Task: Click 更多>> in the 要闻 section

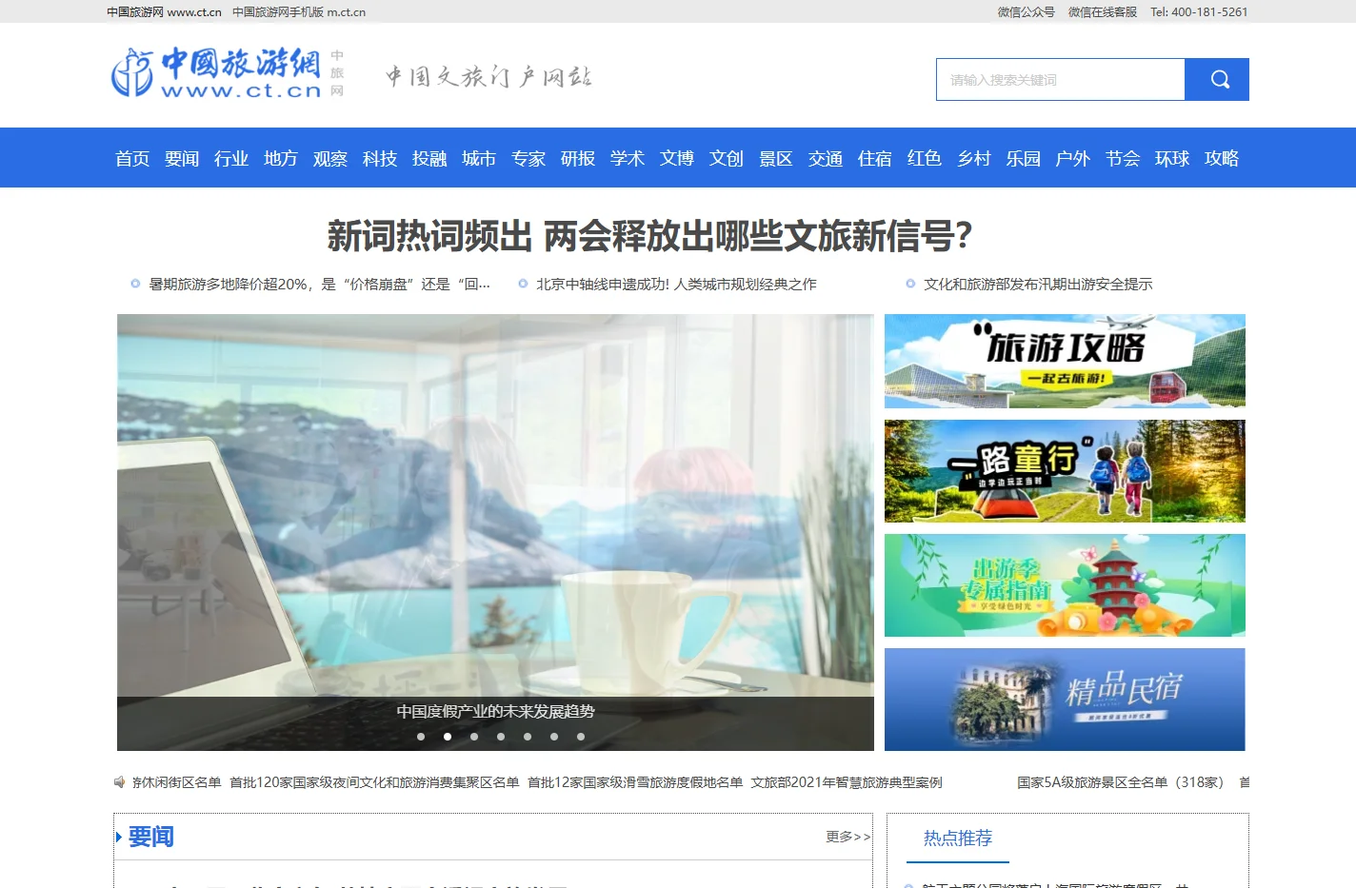Action: (847, 837)
